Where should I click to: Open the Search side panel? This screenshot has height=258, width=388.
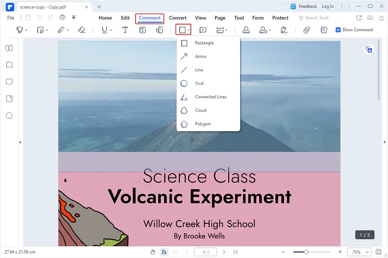coord(9,116)
